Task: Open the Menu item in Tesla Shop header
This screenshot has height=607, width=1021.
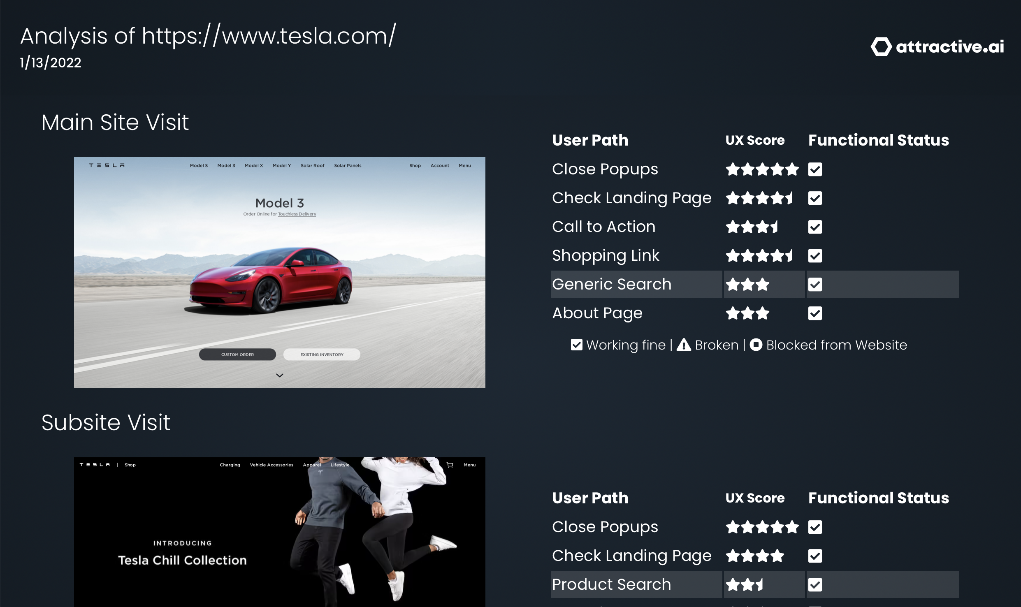Action: [469, 465]
